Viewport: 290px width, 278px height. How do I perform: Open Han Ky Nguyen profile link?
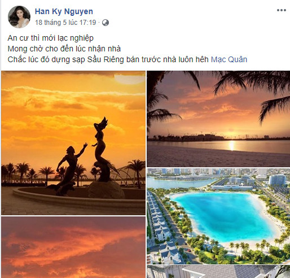[x=64, y=11]
